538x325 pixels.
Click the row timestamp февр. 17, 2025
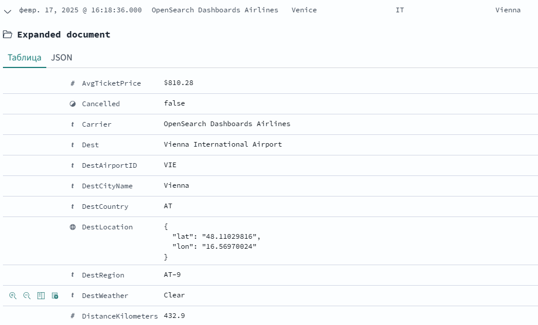80,10
